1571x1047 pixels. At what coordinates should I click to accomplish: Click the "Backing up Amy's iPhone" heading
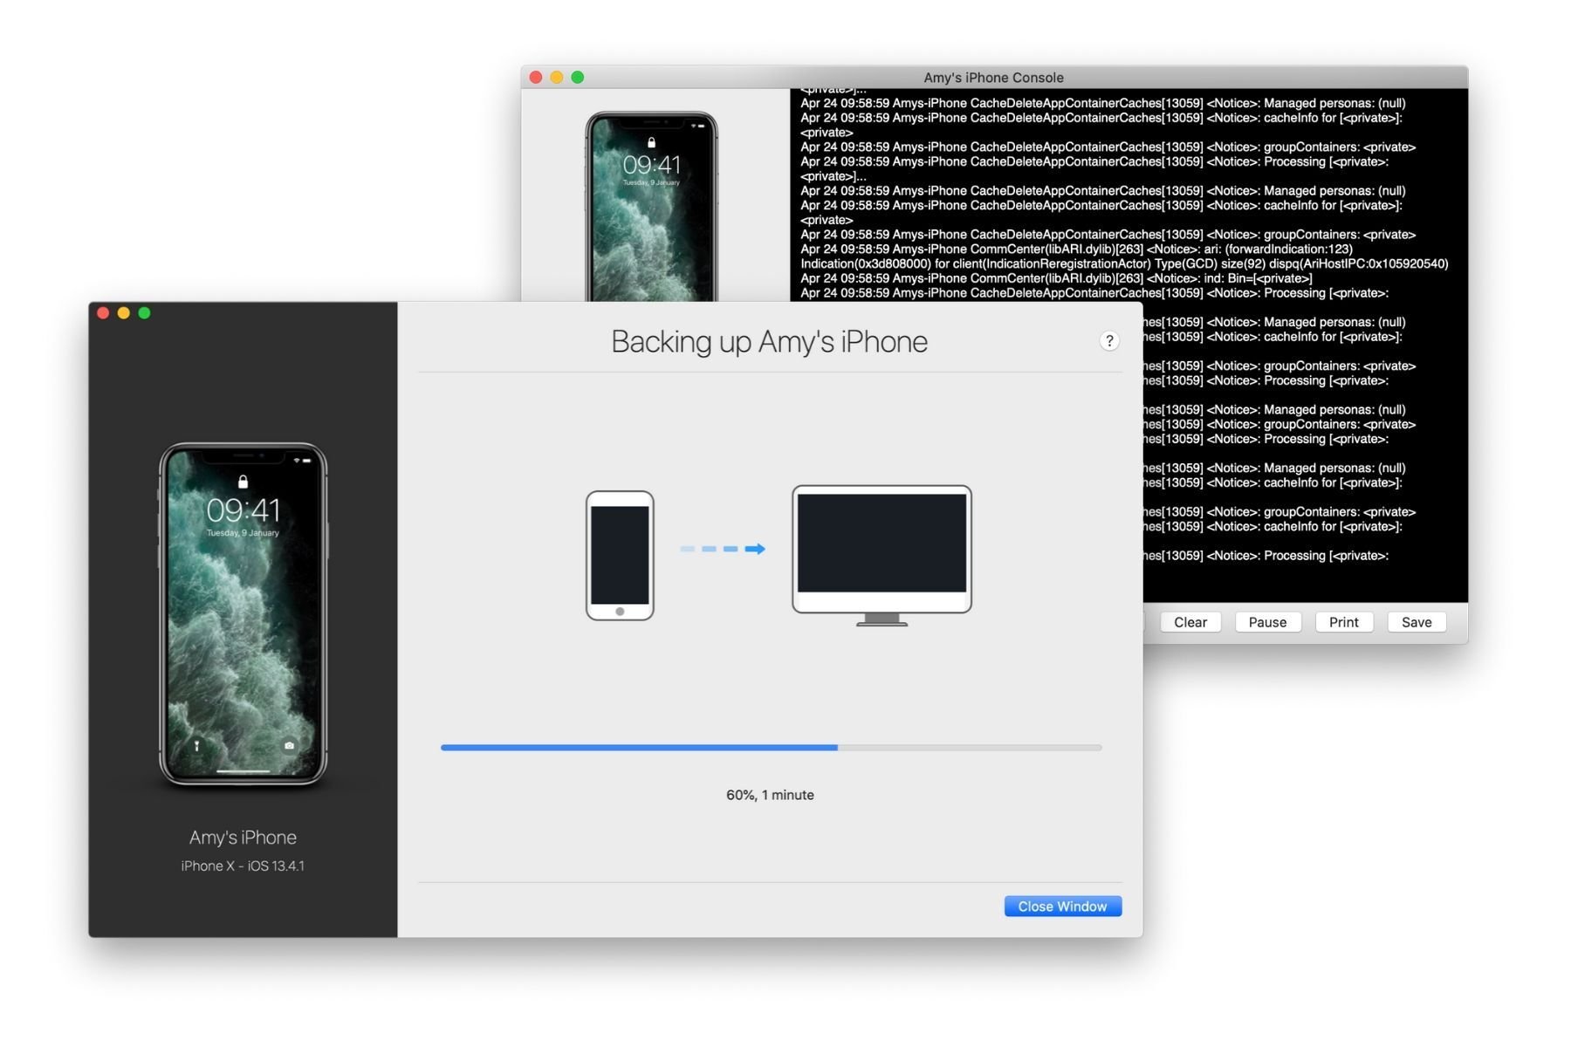tap(769, 341)
